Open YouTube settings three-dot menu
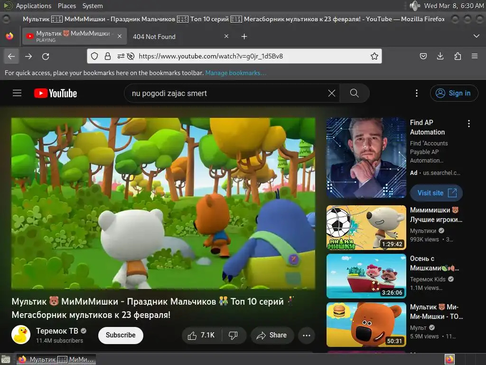Viewport: 486px width, 365px height. click(417, 93)
